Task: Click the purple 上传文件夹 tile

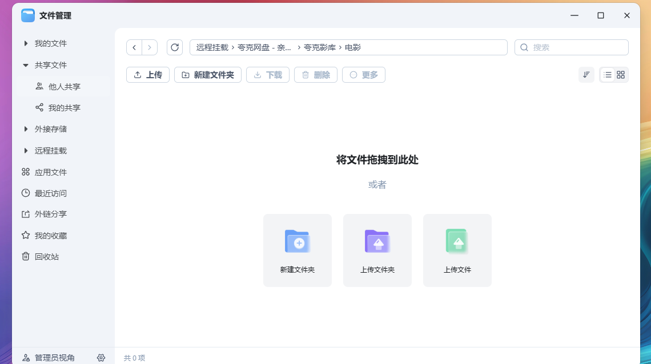Action: pos(377,250)
